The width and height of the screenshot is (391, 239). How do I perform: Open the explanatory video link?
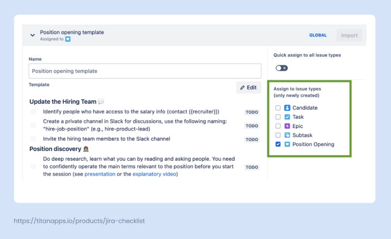[x=155, y=174]
